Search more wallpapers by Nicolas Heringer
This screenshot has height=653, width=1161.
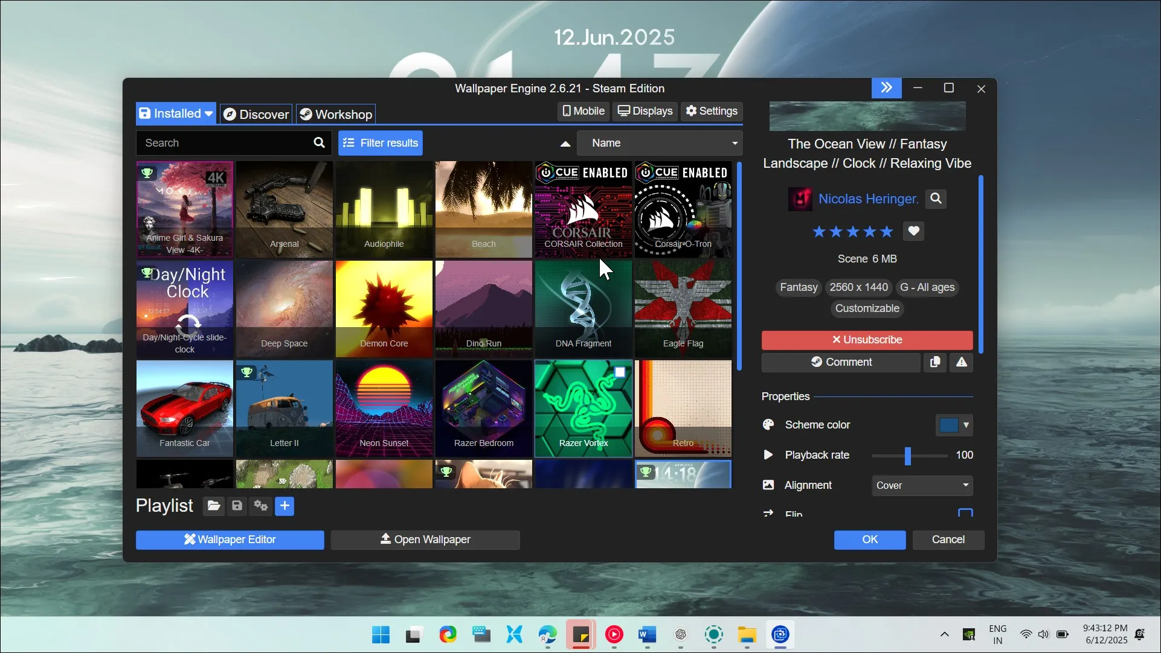[x=936, y=199]
